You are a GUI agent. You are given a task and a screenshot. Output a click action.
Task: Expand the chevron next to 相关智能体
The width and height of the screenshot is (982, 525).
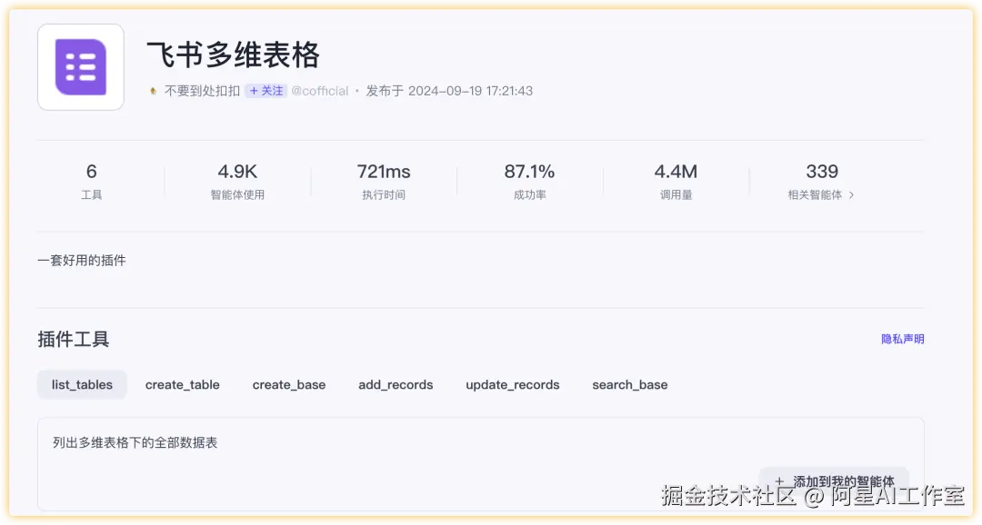tap(851, 195)
